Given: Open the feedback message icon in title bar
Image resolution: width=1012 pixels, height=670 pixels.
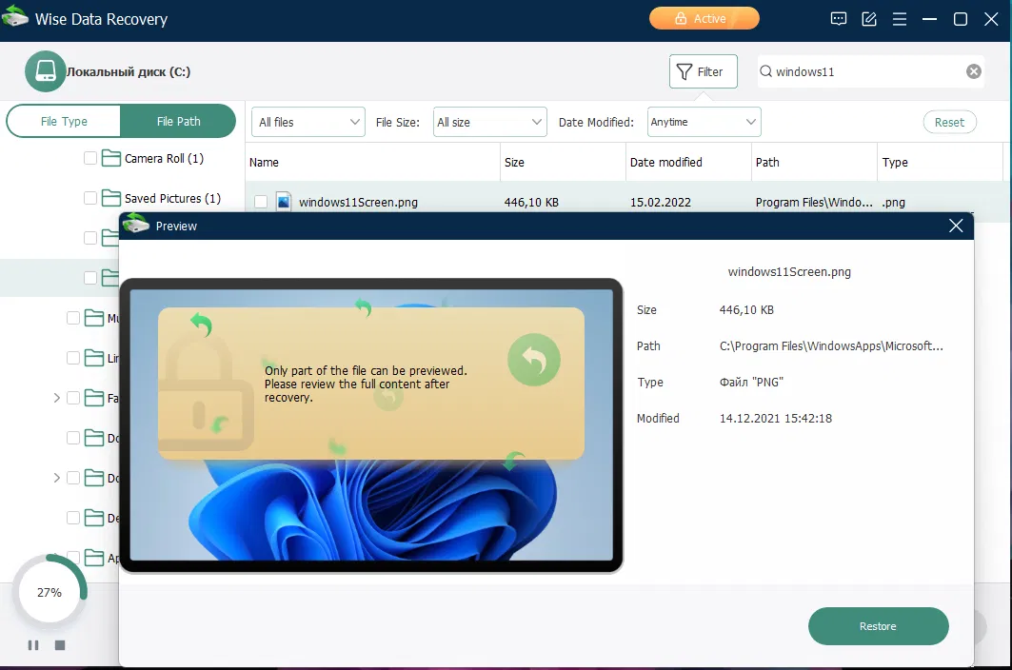Looking at the screenshot, I should 839,19.
